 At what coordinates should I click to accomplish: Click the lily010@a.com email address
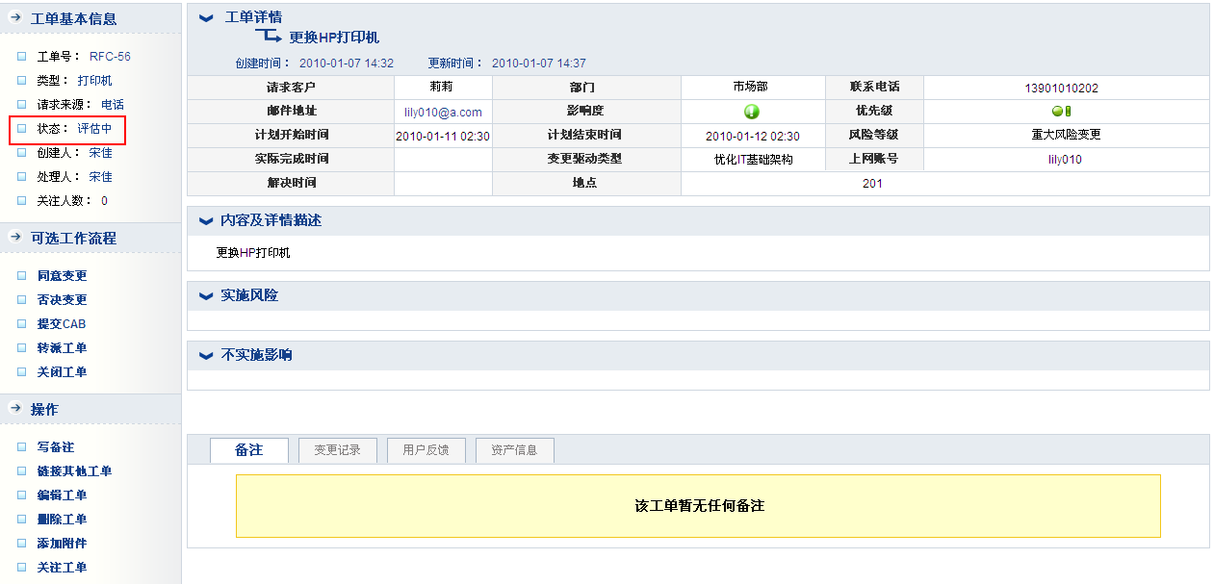443,113
